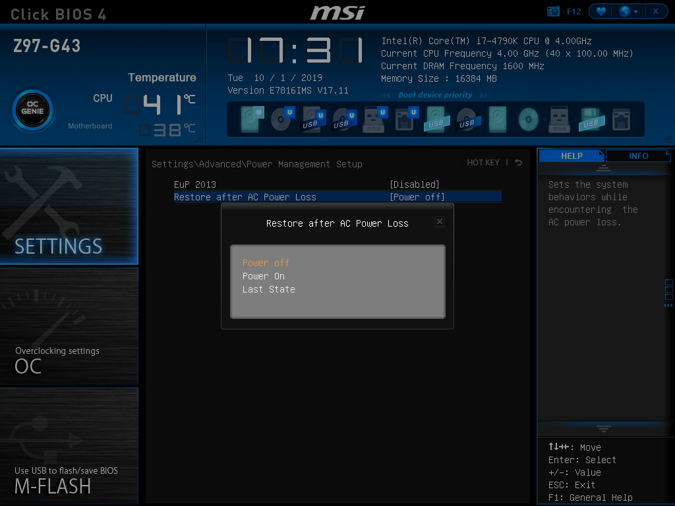This screenshot has height=506, width=675.
Task: Switch to the INFO tab
Action: 638,155
